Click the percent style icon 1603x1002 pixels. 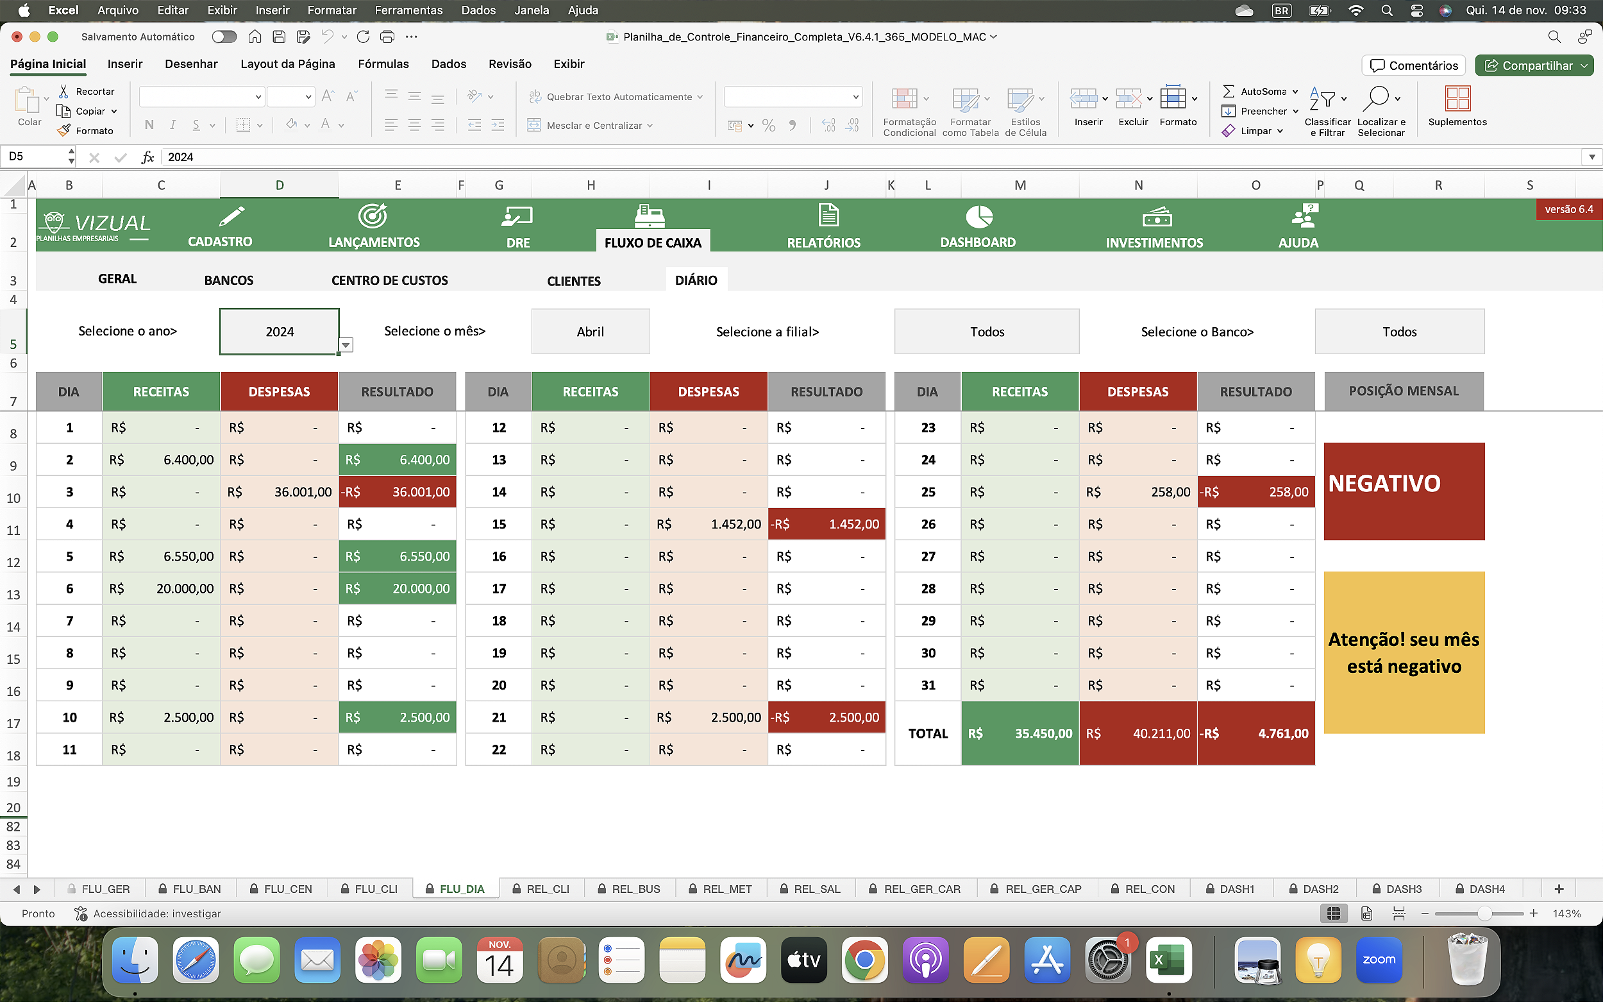coord(768,124)
